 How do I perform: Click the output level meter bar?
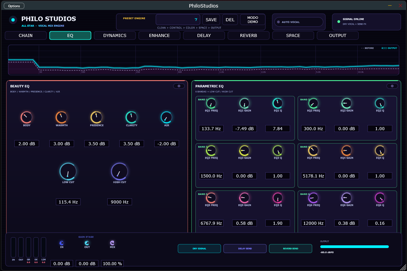point(354,247)
